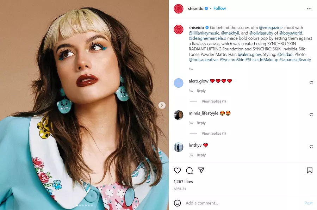Like lmthyv's comment

pyautogui.click(x=311, y=147)
